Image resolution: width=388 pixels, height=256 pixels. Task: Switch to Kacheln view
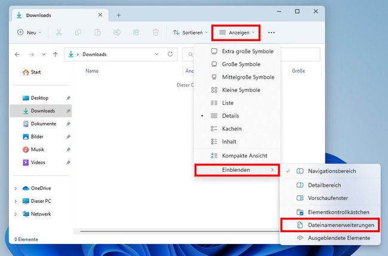237,129
